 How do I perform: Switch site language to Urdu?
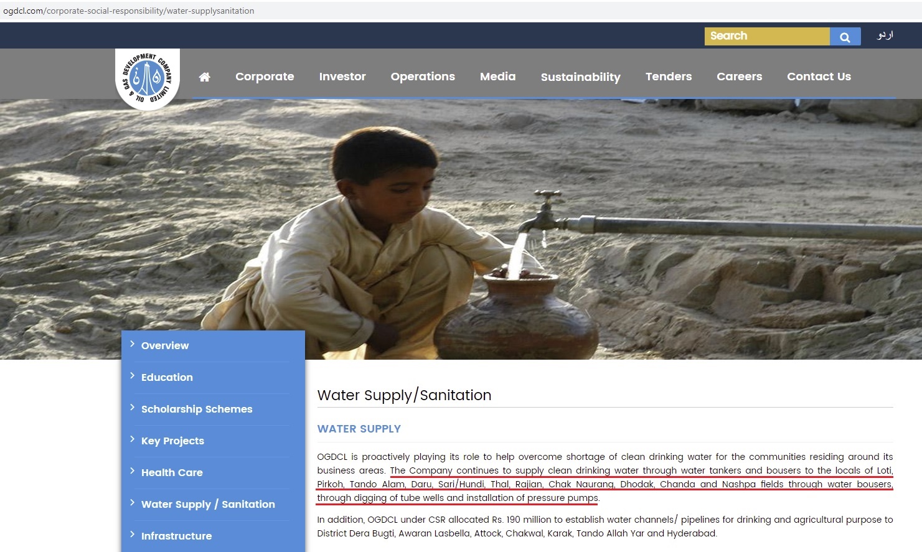click(885, 35)
